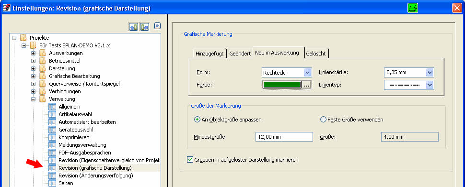Select the Geräteauswahl tree item
Screen dimensions: 465x187
coord(76,130)
